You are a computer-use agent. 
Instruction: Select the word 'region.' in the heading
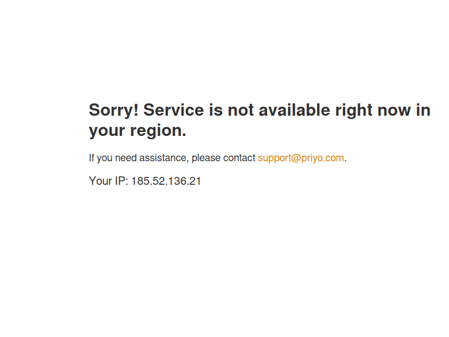click(x=158, y=131)
